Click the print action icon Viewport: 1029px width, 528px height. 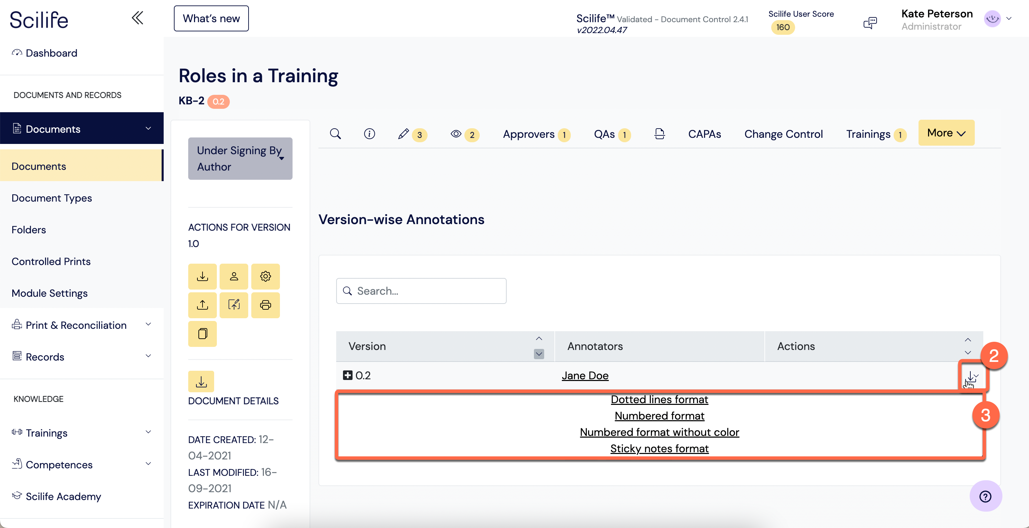pyautogui.click(x=266, y=305)
